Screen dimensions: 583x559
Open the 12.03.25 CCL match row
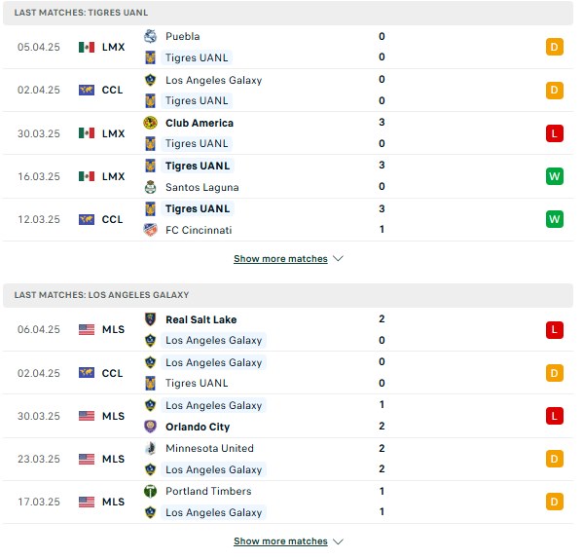tap(288, 219)
